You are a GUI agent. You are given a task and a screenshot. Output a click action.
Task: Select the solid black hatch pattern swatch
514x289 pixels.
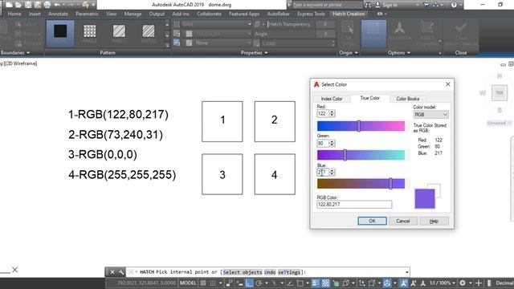(60, 33)
